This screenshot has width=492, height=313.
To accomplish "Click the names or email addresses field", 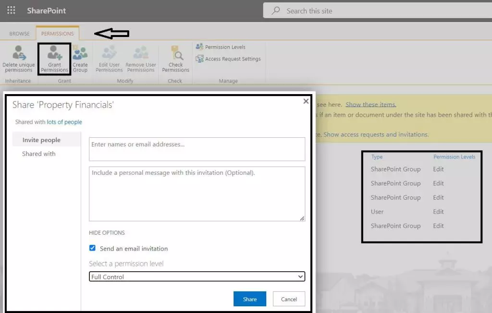I will tap(197, 149).
